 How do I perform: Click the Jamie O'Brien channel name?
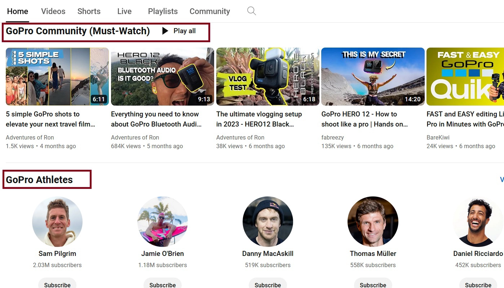(163, 254)
